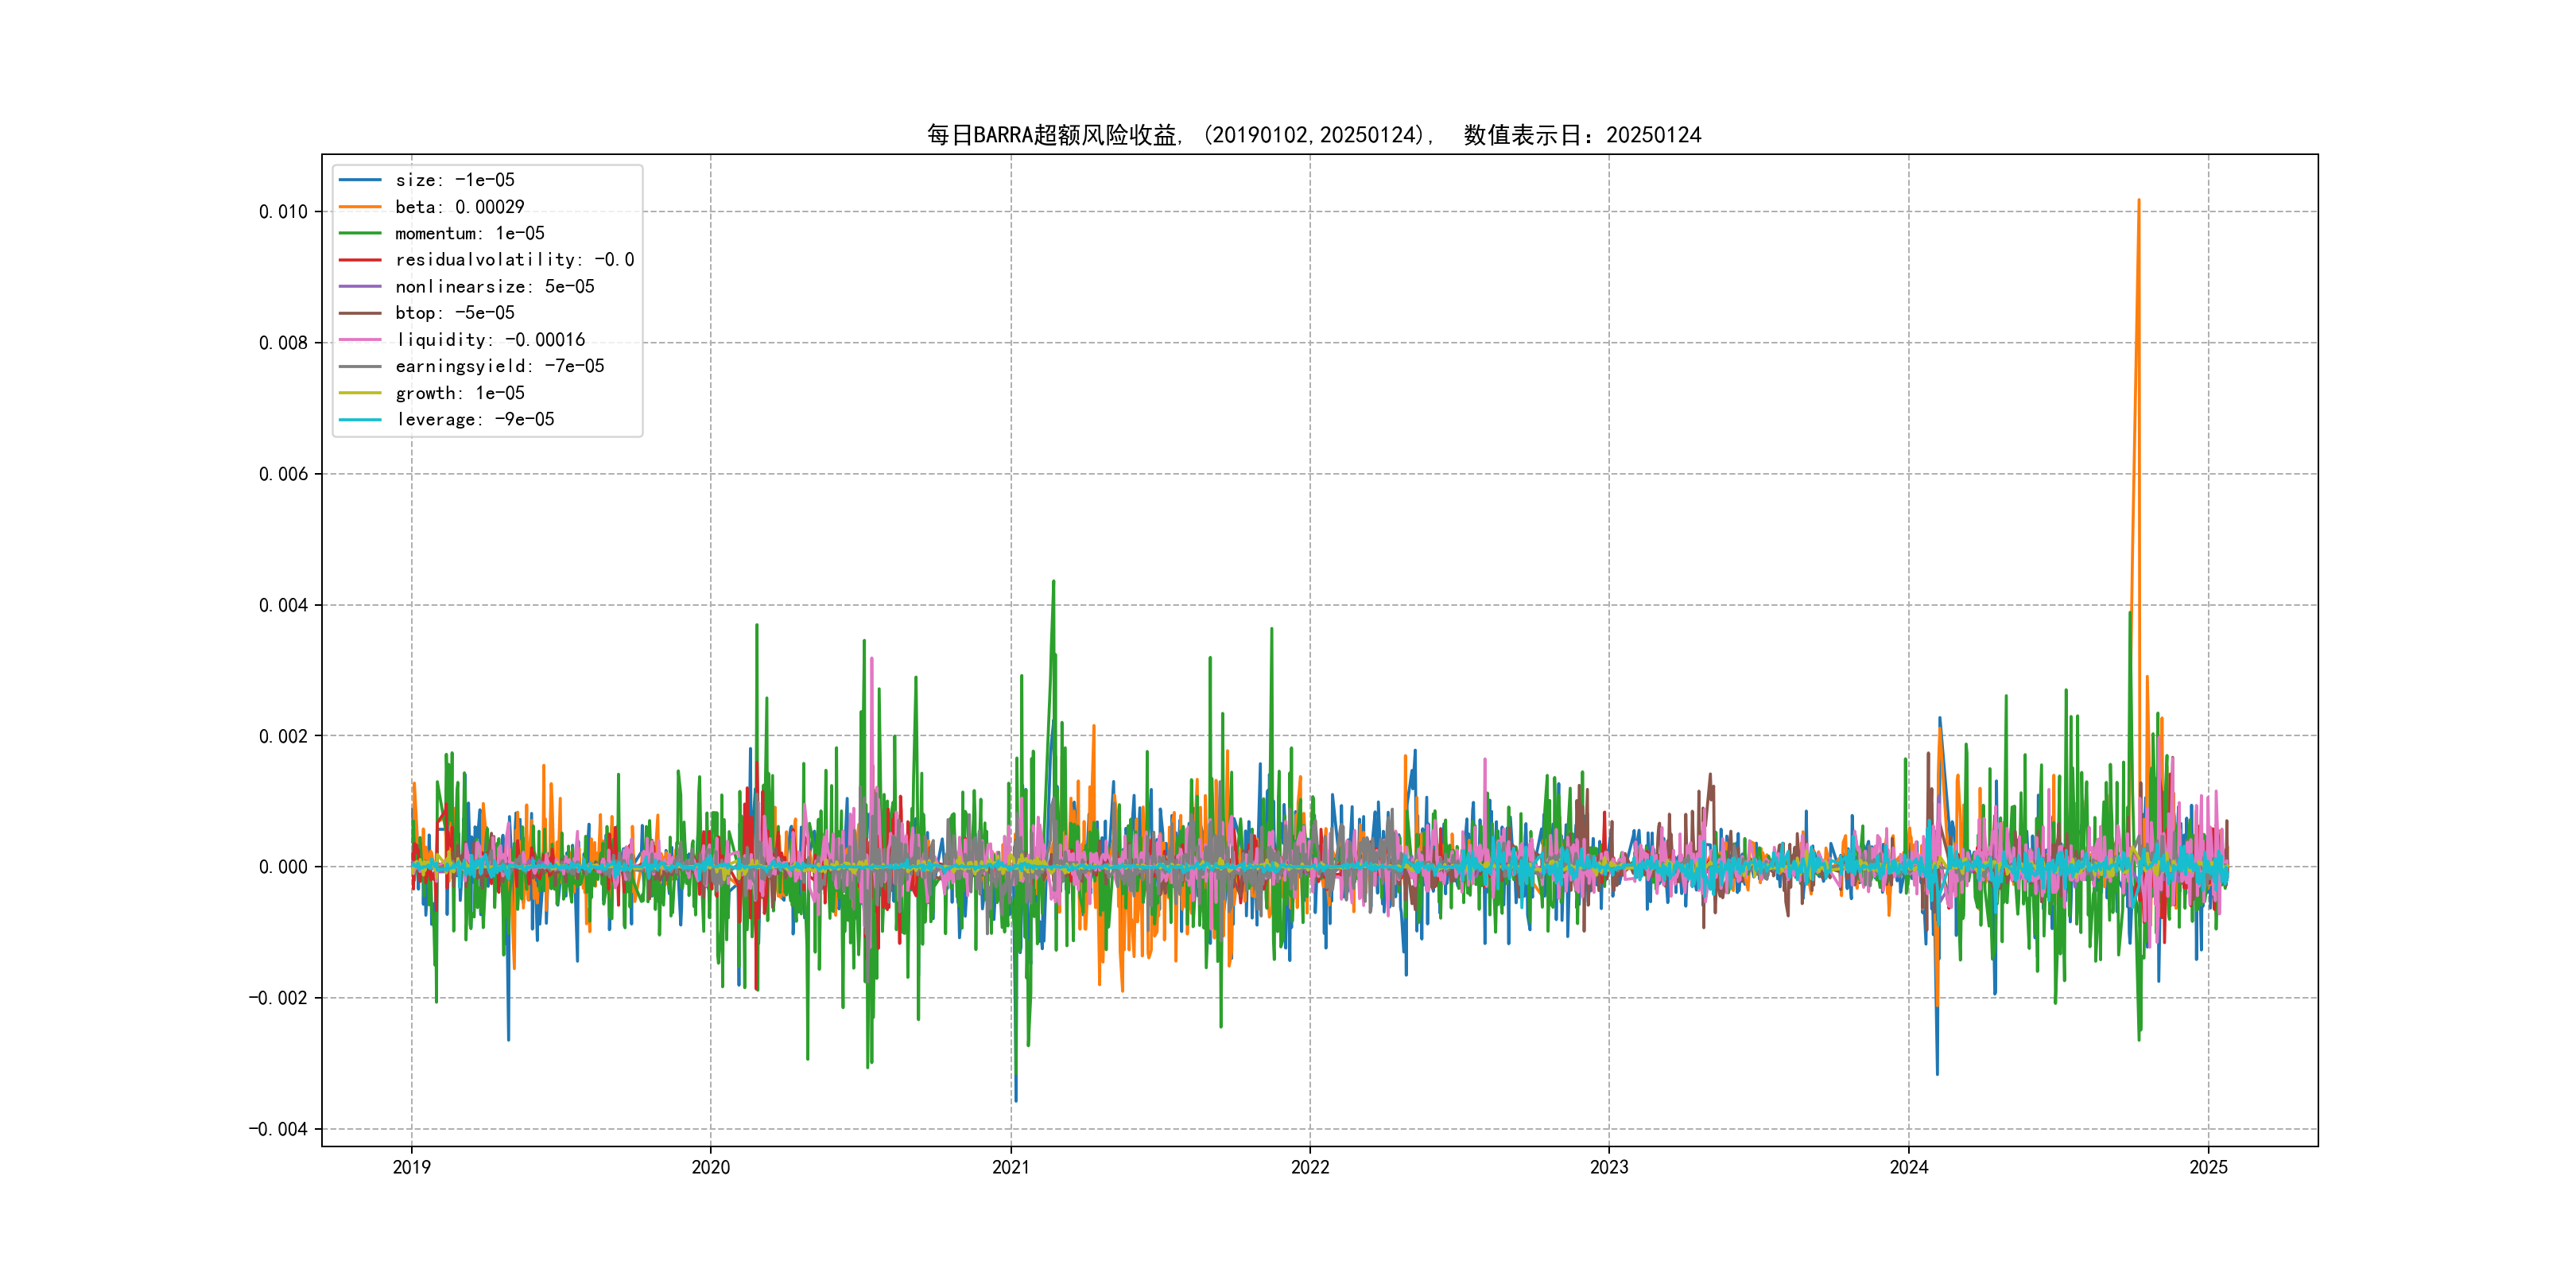This screenshot has height=1288, width=2576.
Task: Click the size legend blue line swatch
Action: [359, 180]
